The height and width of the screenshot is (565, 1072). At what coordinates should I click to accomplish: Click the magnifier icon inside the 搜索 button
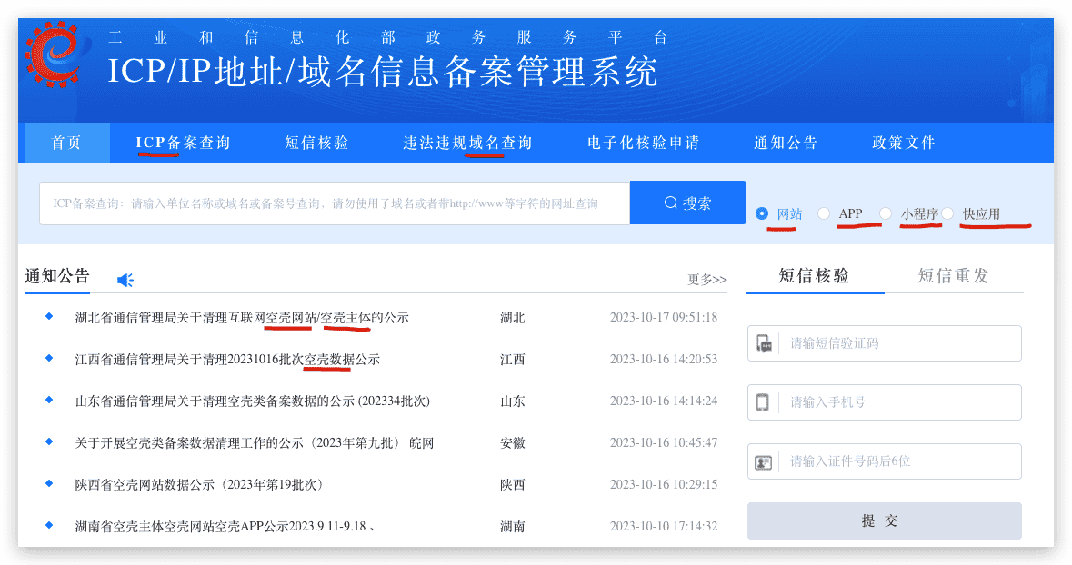(x=671, y=202)
